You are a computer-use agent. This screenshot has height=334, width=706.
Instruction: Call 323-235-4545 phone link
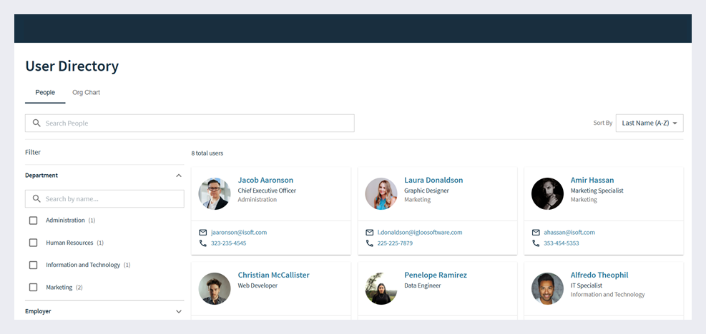[x=228, y=243]
